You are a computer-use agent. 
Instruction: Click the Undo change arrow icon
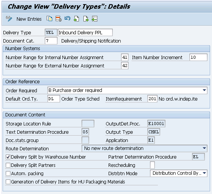coord(67,18)
